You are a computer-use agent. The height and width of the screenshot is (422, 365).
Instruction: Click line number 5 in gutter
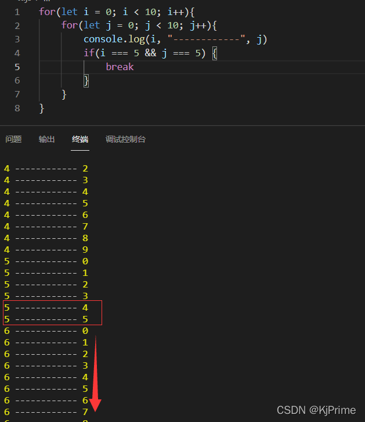pos(17,67)
